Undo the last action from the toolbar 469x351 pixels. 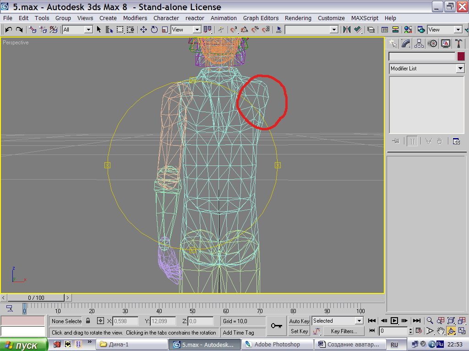pos(8,30)
